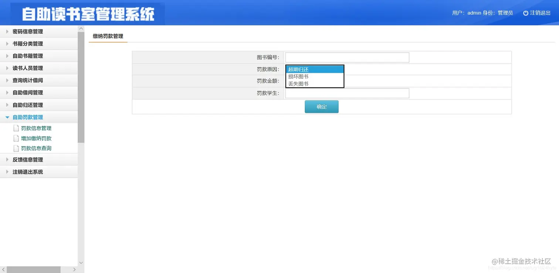Collapse the 自助罚款管理 menu arrow
This screenshot has height=273, width=559.
tap(7, 117)
